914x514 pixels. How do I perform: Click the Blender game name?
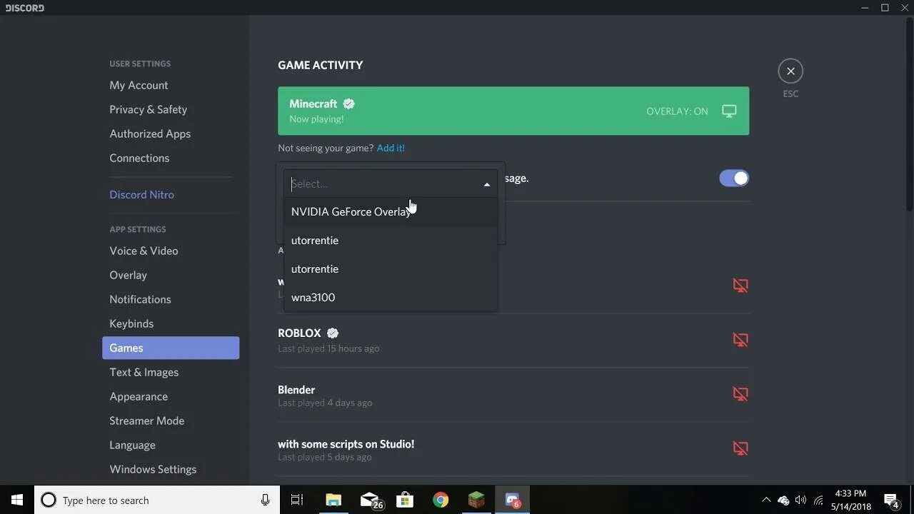click(x=296, y=390)
